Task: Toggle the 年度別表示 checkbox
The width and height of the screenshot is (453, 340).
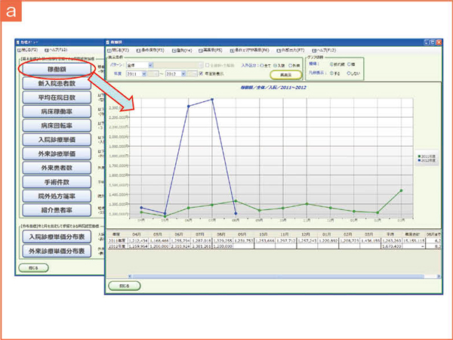Action: [199, 74]
